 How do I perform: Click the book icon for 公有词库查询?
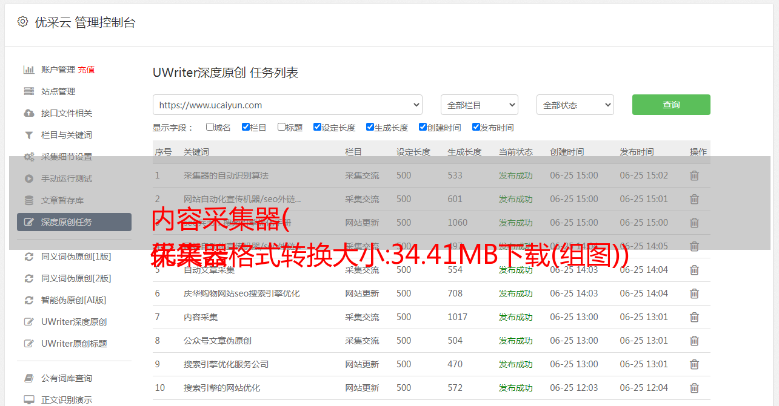pyautogui.click(x=28, y=378)
